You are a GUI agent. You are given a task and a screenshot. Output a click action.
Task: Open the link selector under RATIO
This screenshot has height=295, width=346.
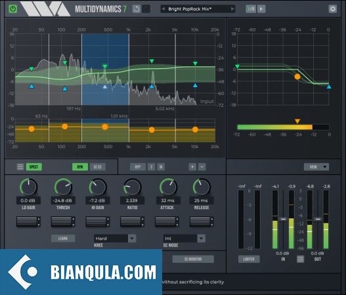(133, 222)
